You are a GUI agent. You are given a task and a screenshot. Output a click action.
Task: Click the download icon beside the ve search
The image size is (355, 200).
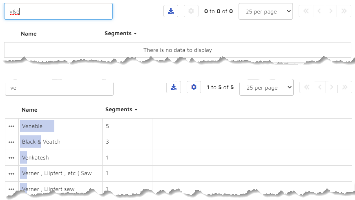[174, 87]
